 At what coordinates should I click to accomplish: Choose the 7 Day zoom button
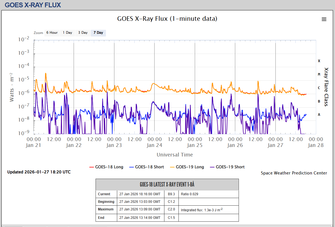click(x=98, y=33)
